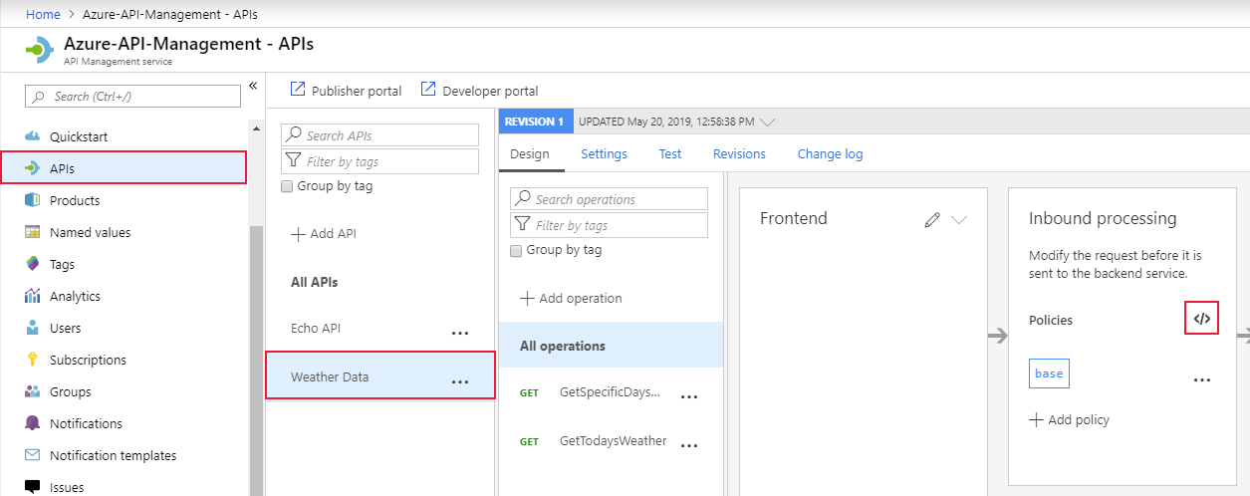
Task: Click the REVISION 1 badge
Action: point(535,122)
